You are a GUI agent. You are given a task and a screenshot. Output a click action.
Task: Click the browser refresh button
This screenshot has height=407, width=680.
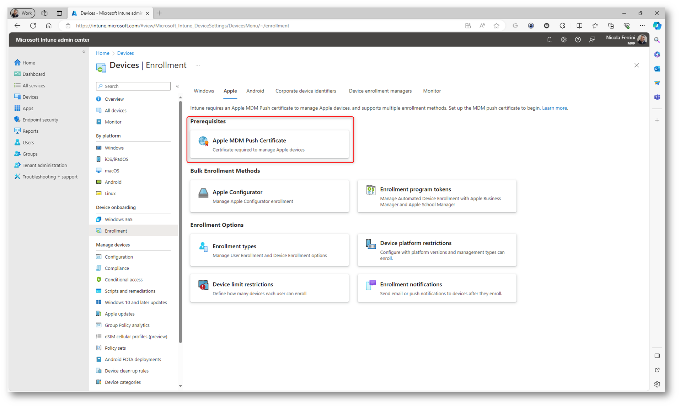pyautogui.click(x=33, y=26)
